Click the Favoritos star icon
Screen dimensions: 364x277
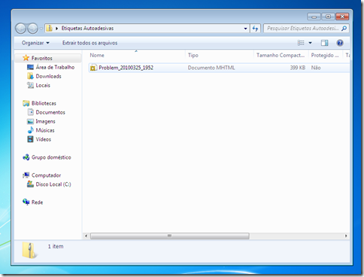26,58
